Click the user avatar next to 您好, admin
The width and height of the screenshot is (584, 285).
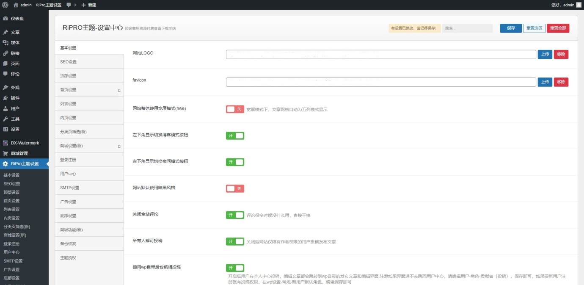point(578,5)
